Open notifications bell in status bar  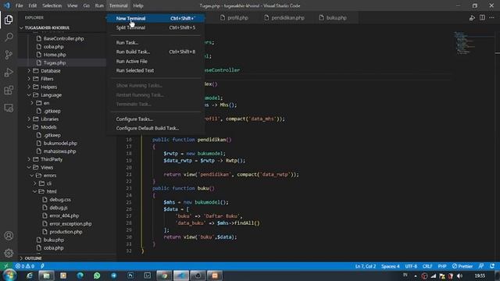[x=492, y=266]
